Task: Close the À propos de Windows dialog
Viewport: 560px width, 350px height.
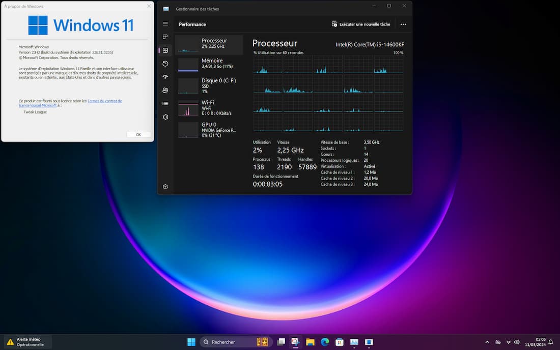Action: (x=149, y=6)
